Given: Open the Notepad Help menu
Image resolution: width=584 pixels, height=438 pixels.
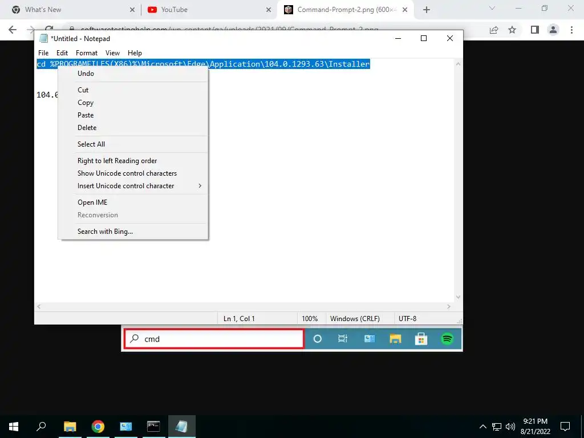Looking at the screenshot, I should coord(135,53).
